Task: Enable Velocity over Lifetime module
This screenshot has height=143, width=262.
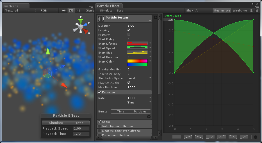Action: click(100, 126)
